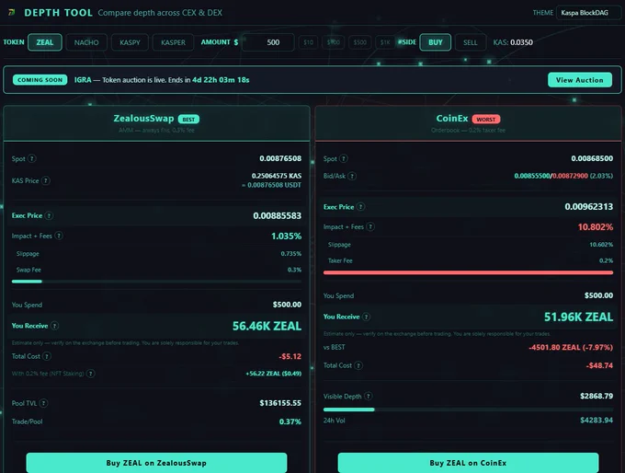Choose the $1K amount preset
Viewport: 625px width, 473px height.
384,42
